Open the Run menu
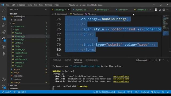171x96 pixels. click(x=41, y=5)
